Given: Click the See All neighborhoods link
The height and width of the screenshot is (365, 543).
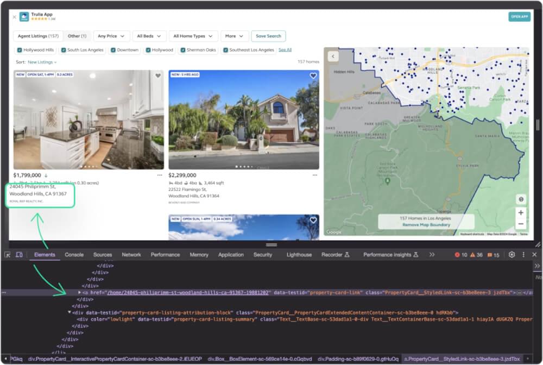Looking at the screenshot, I should (285, 49).
